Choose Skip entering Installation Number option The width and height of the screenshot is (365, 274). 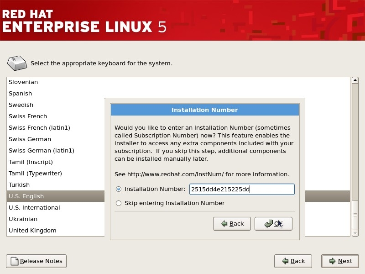click(x=119, y=203)
